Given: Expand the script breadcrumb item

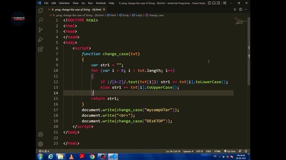Looking at the screenshot, I should [137, 15].
